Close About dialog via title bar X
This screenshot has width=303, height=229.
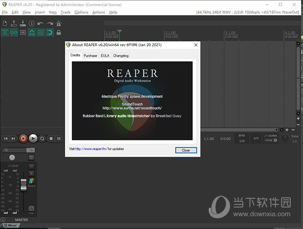(x=196, y=45)
